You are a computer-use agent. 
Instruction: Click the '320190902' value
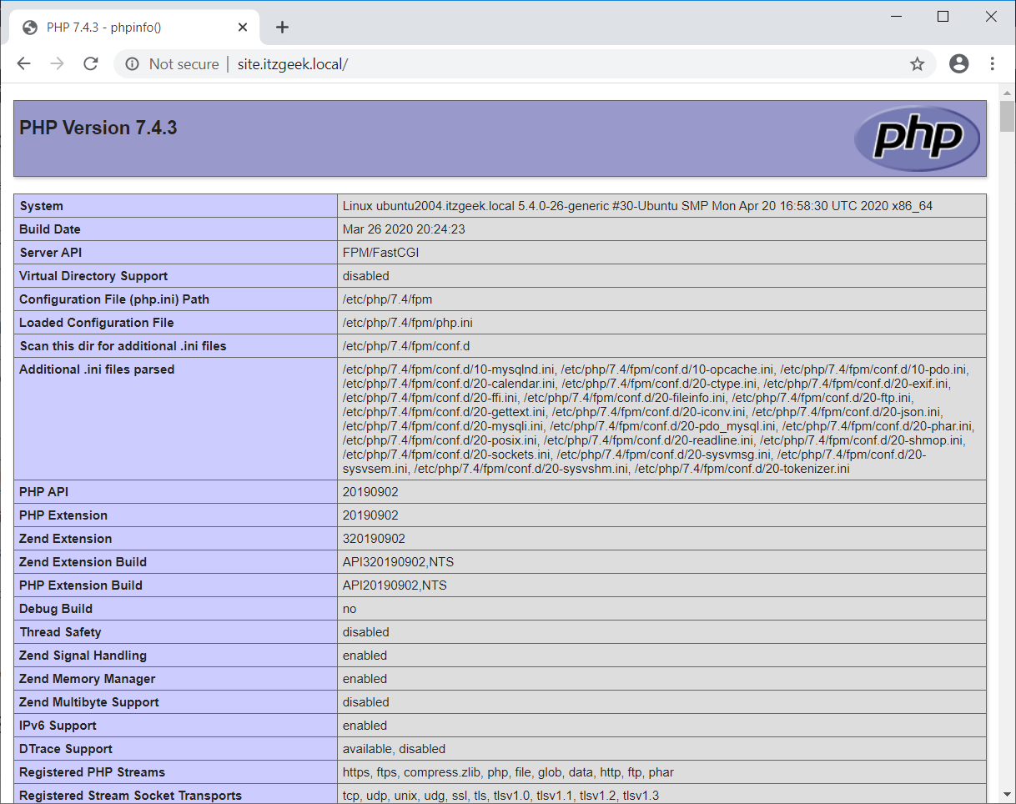pos(374,539)
